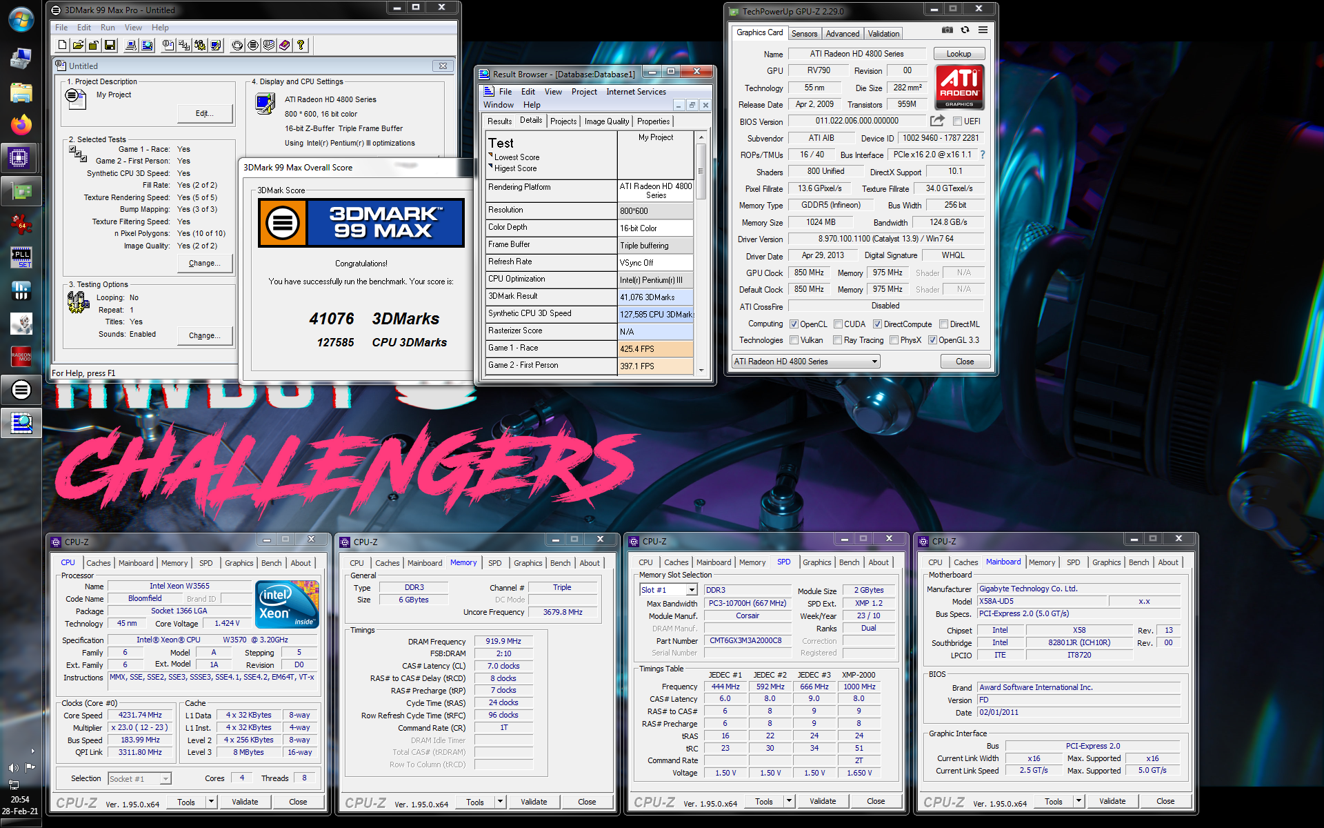Image resolution: width=1324 pixels, height=828 pixels.
Task: Click Edit... button in Project Description
Action: pyautogui.click(x=205, y=113)
